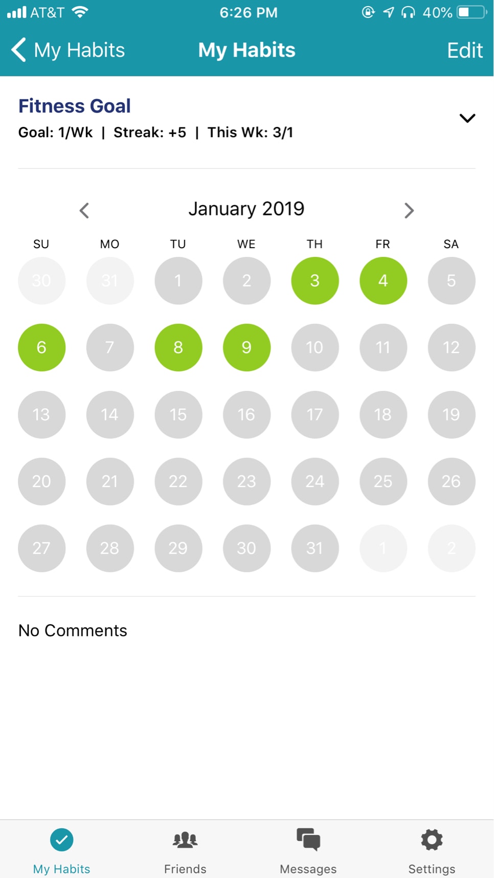
Task: Advance to next month with right chevron
Action: 409,210
